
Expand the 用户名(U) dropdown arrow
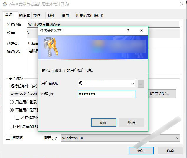(132, 84)
